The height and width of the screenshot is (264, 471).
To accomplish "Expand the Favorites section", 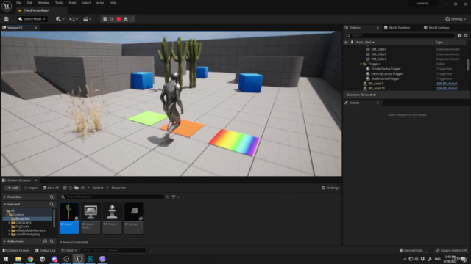I will (5, 197).
